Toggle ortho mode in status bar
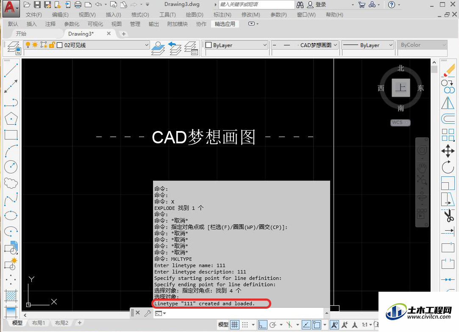459x332 pixels. (x=263, y=324)
